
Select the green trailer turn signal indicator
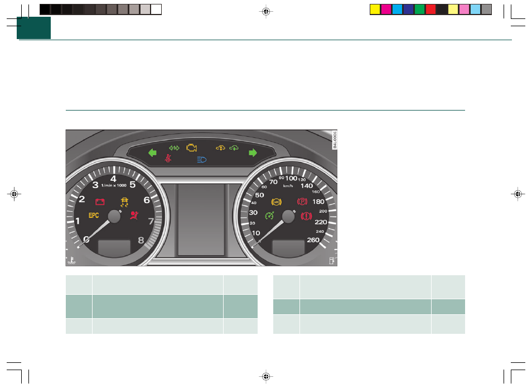pos(174,148)
